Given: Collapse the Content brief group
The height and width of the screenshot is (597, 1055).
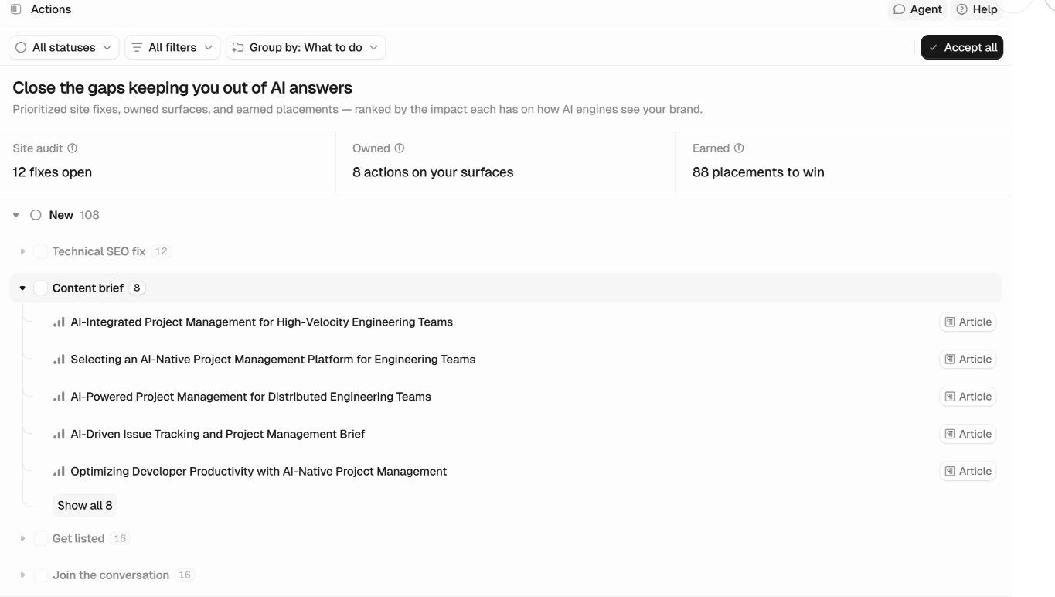Looking at the screenshot, I should 22,288.
